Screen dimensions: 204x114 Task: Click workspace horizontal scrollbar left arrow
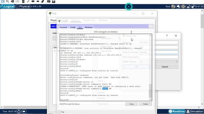tap(1, 107)
